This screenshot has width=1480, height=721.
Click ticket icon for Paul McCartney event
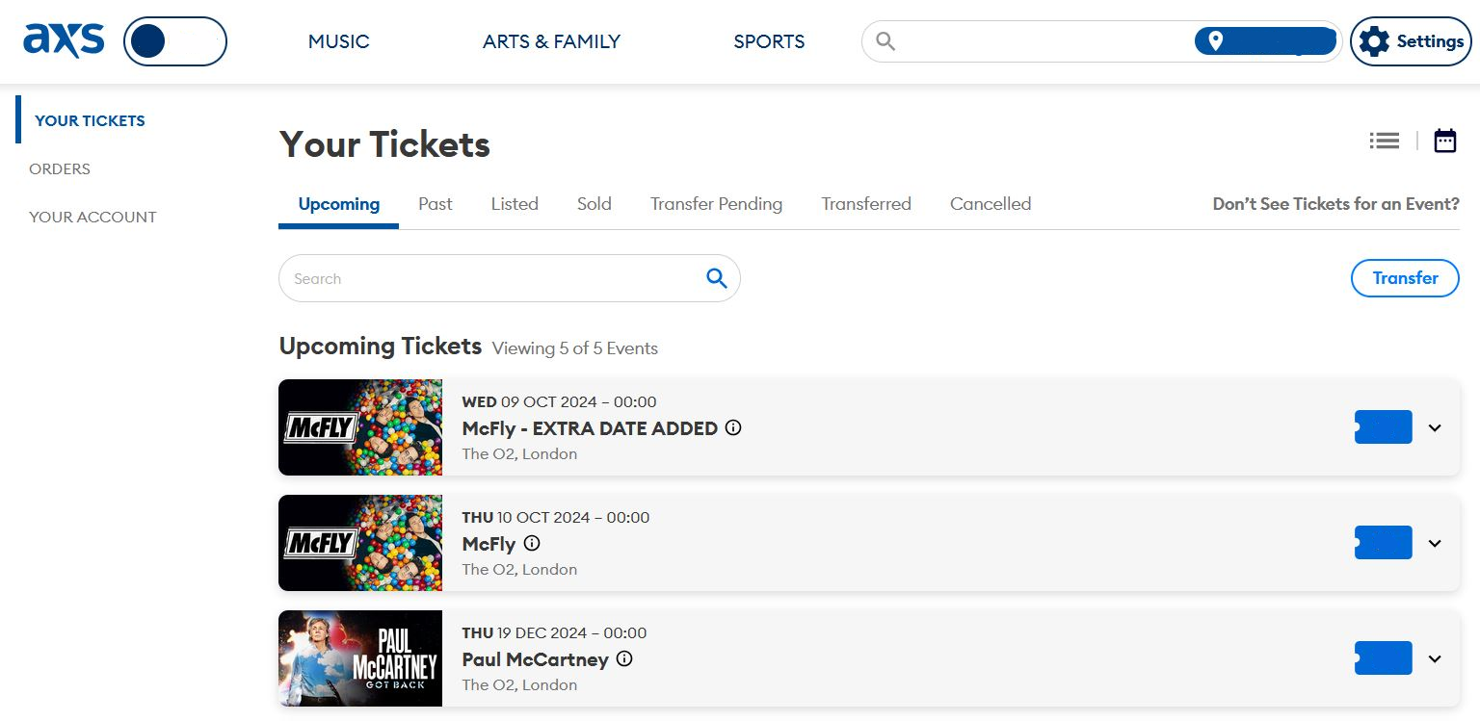click(1384, 658)
